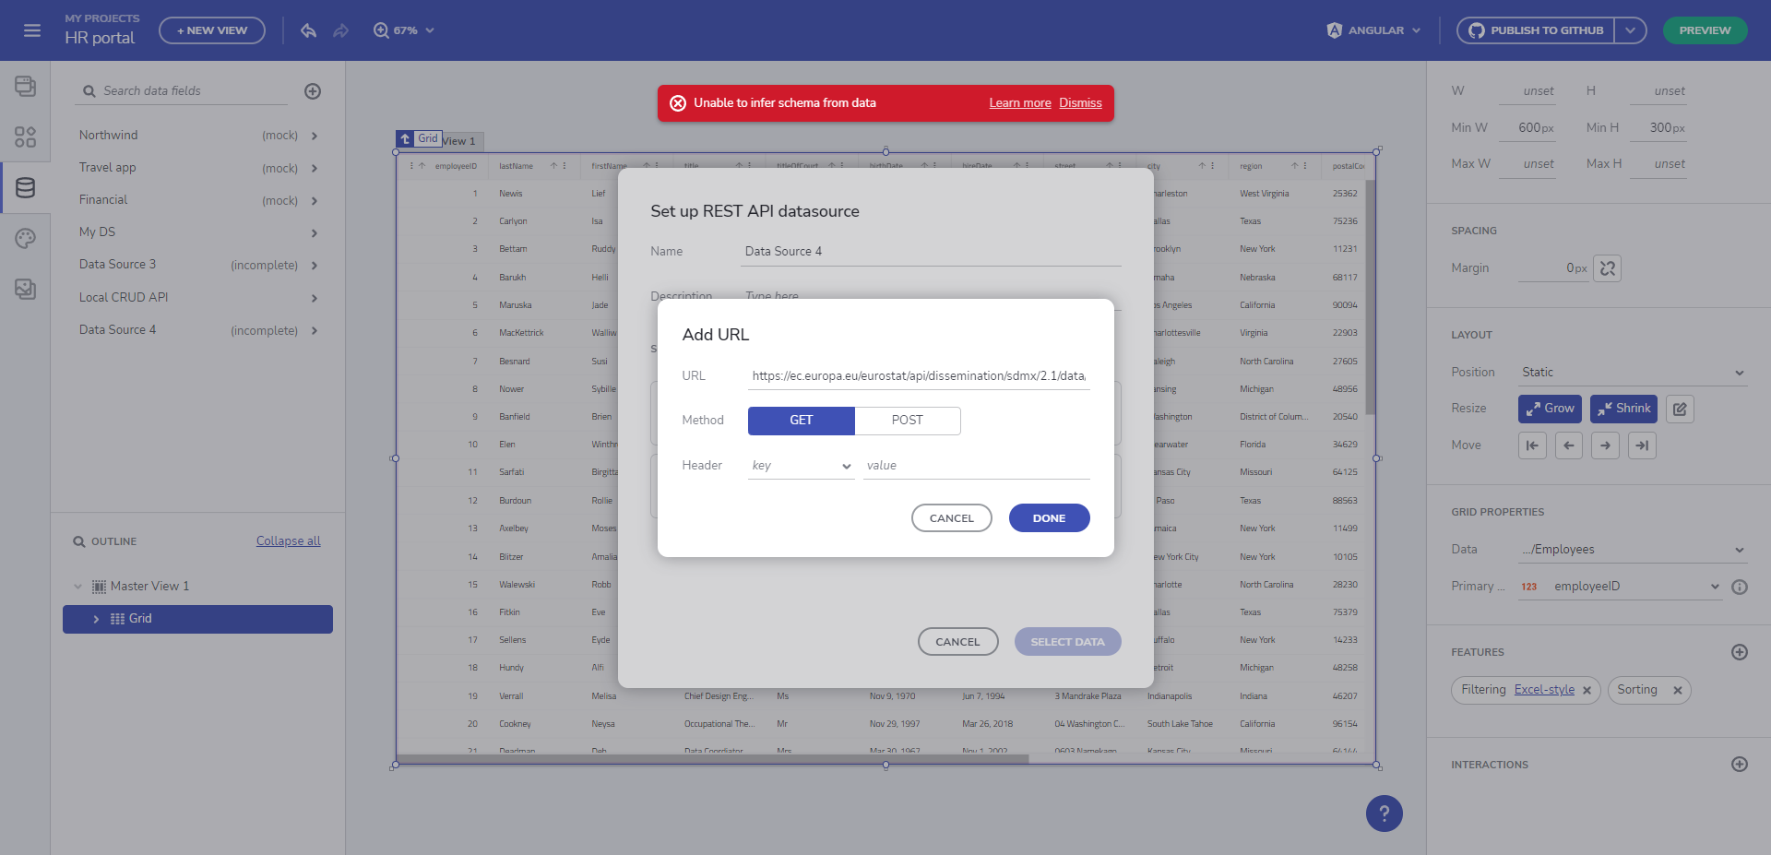Open the theme palette sidebar icon
The width and height of the screenshot is (1771, 855).
25,239
